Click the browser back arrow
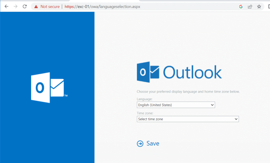This screenshot has height=163, width=270. (7, 7)
